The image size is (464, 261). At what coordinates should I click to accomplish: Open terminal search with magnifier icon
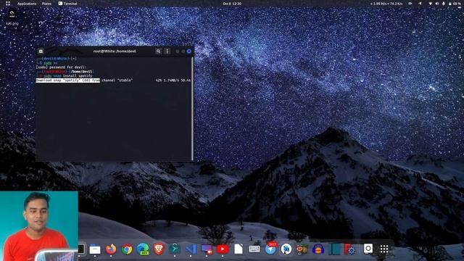(x=158, y=51)
